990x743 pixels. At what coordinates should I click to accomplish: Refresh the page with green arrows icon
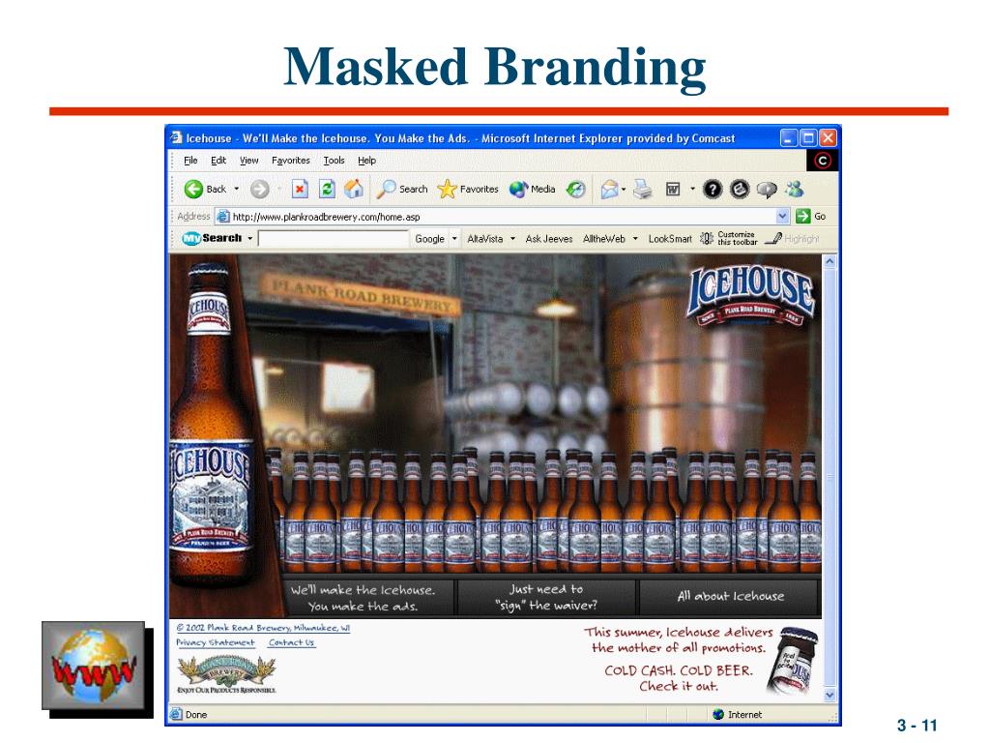coord(327,189)
